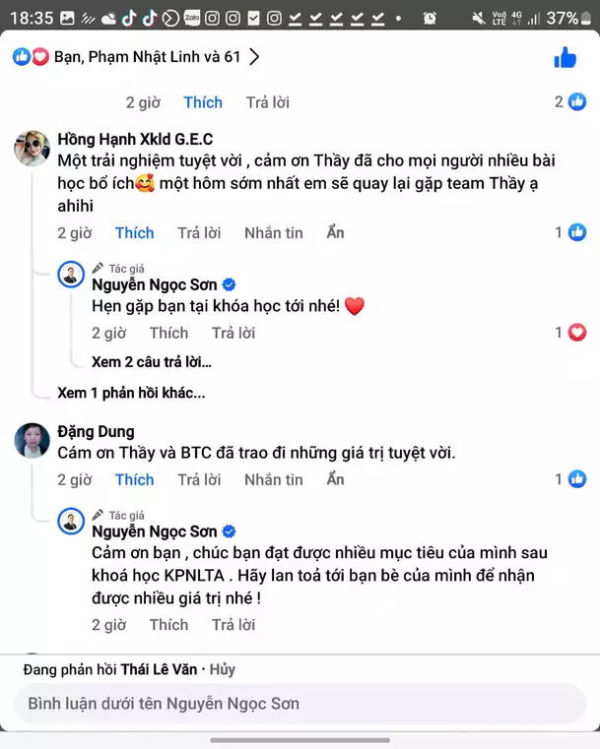The image size is (600, 749).
Task: Cancel the reply with Hủy
Action: [x=223, y=669]
